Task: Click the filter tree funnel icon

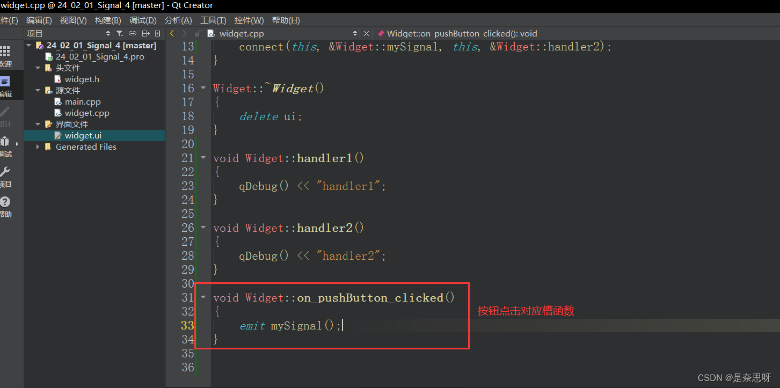Action: click(x=120, y=33)
